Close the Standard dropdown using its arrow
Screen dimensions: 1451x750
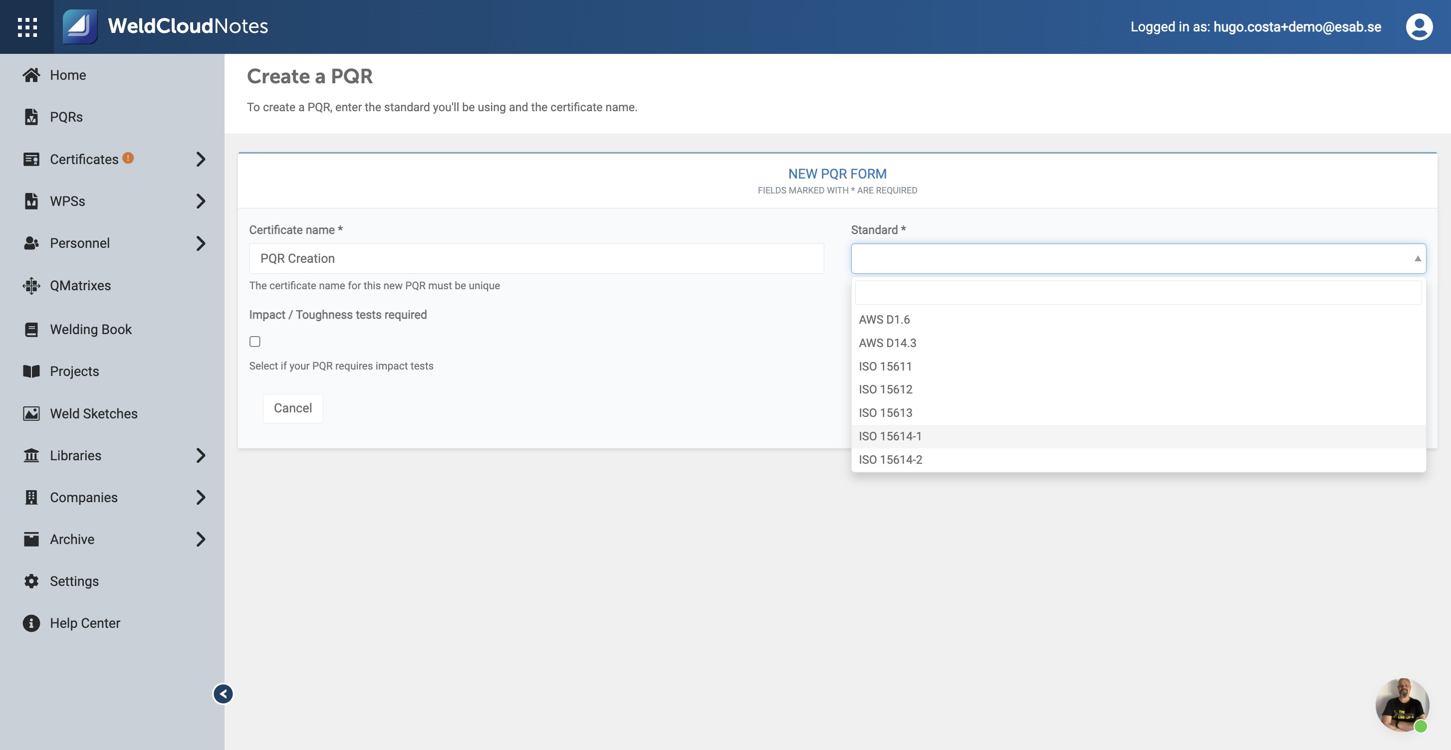coord(1417,258)
